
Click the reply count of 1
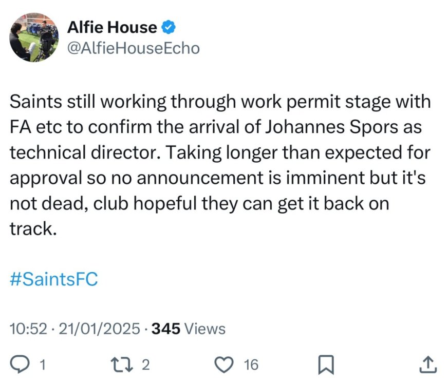43,365
